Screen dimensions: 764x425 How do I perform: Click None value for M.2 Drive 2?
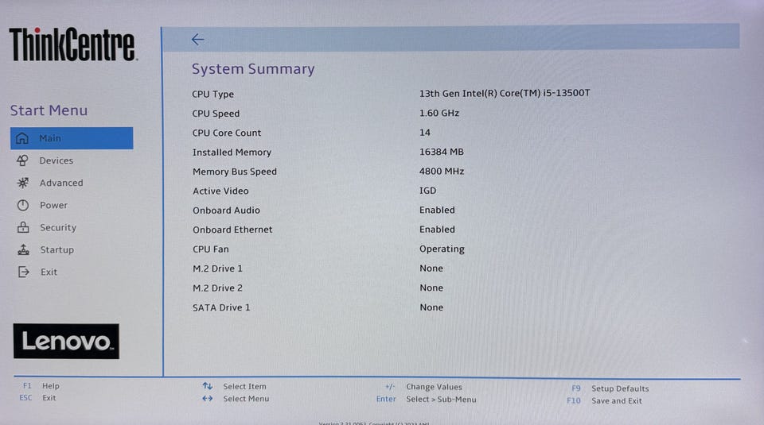click(431, 288)
